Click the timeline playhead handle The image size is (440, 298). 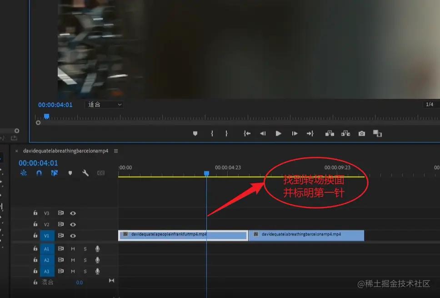206,174
